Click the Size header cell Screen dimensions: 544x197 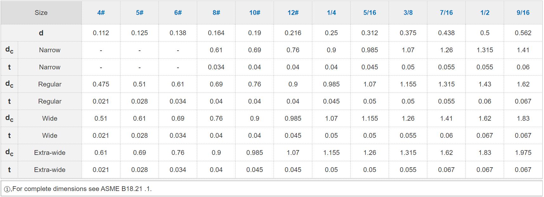pyautogui.click(x=41, y=13)
